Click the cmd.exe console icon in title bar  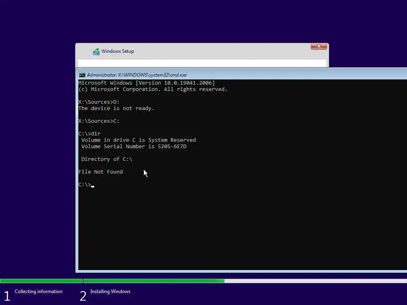click(82, 75)
